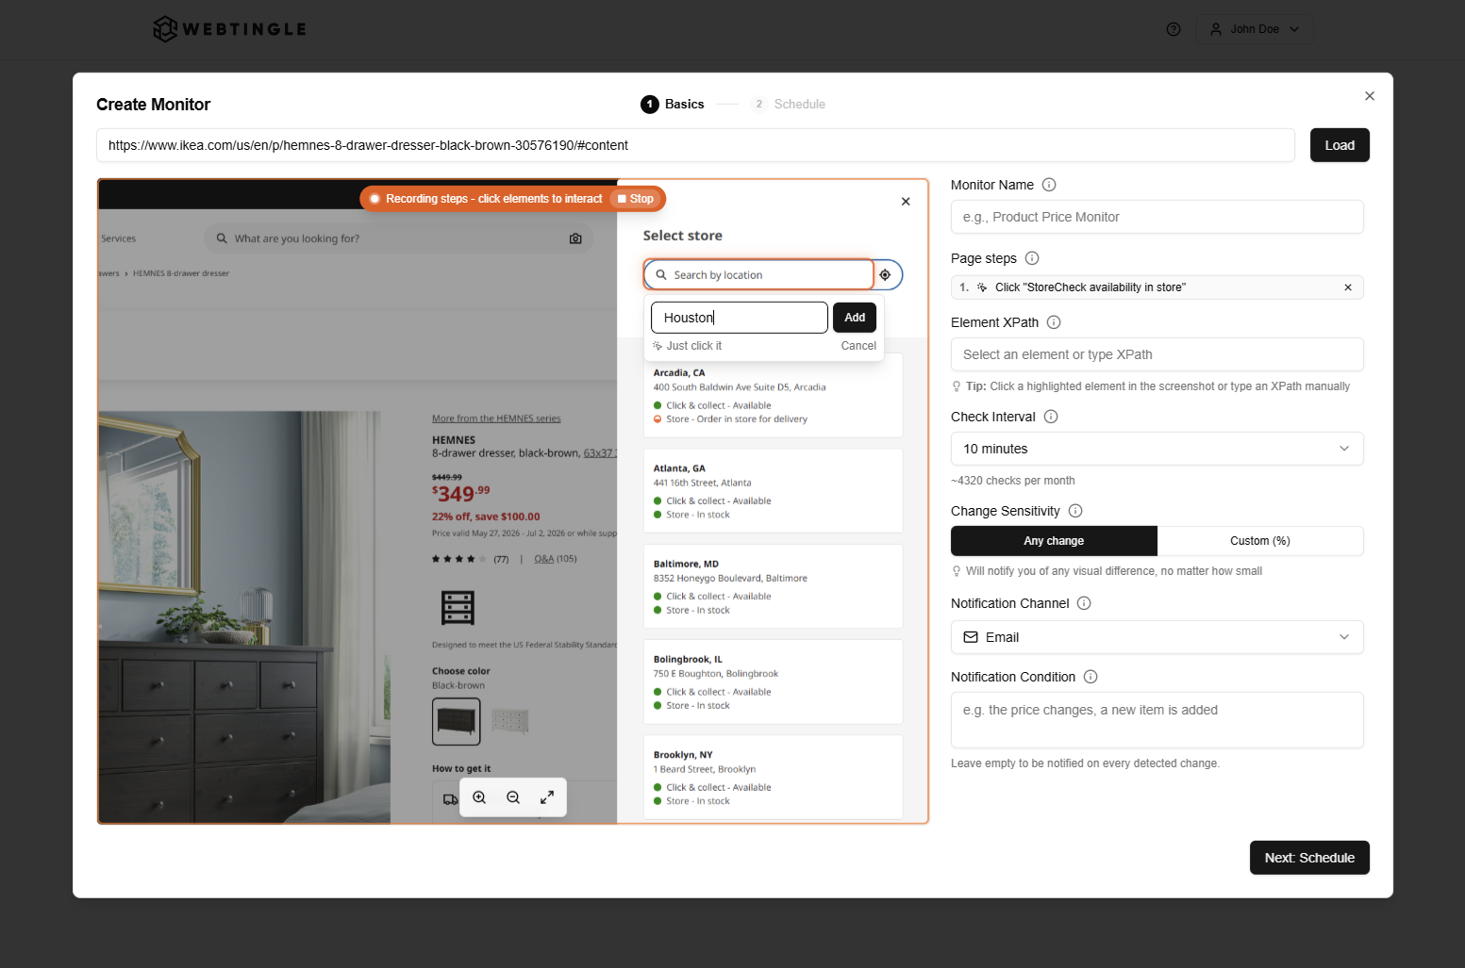Select Custom (%) sensitivity
1465x968 pixels.
pos(1260,541)
